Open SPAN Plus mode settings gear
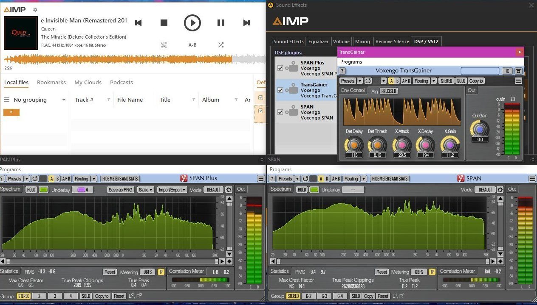Image resolution: width=537 pixels, height=305 pixels. click(229, 190)
